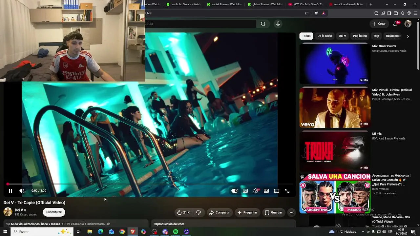Open the Brave Wallet icon
The height and width of the screenshot is (236, 420).
(x=396, y=13)
